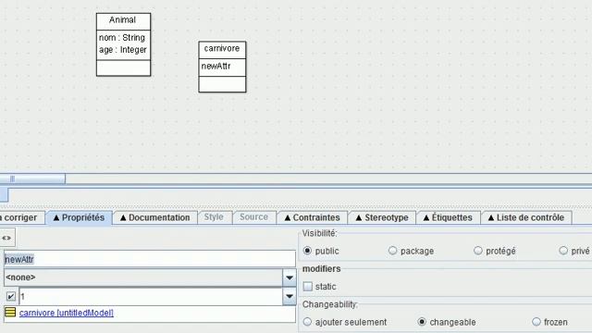Image resolution: width=592 pixels, height=333 pixels.
Task: Switch to the Propriétés tab
Action: (79, 217)
